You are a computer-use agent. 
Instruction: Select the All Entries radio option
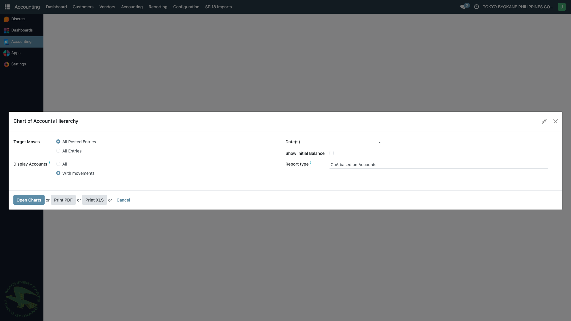pos(58,151)
